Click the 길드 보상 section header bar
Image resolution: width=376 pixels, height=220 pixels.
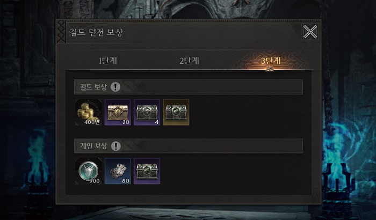click(x=189, y=87)
